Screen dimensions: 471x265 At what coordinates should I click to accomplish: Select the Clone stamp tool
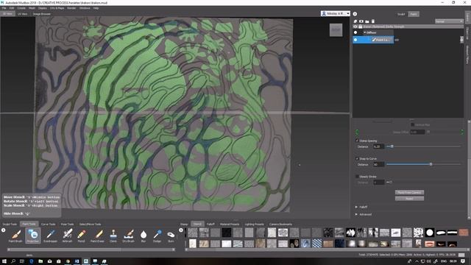[x=113, y=236]
